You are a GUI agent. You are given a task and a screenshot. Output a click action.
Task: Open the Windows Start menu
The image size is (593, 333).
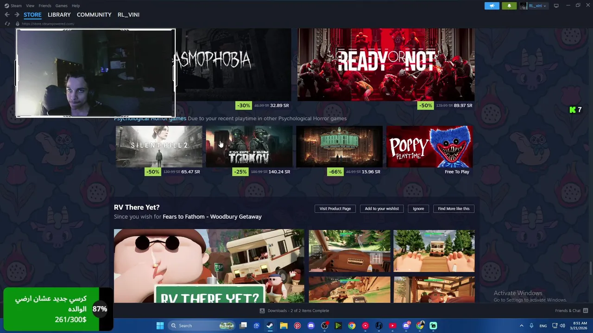coord(160,326)
